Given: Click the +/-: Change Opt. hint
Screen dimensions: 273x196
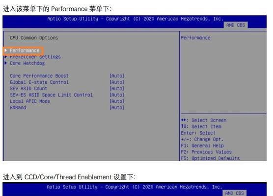Looking at the screenshot, I should pyautogui.click(x=202, y=139).
